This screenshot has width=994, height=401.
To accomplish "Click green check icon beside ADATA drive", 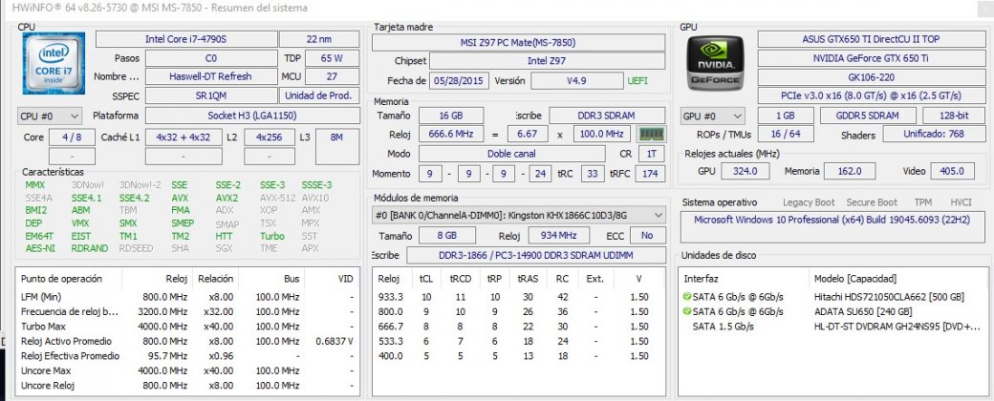I will tap(686, 311).
